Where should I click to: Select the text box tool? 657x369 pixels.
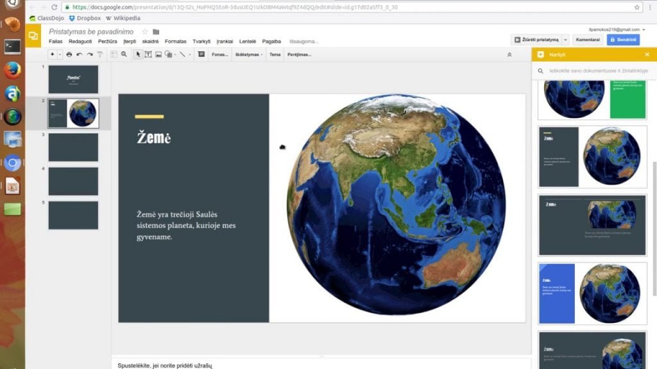pos(148,54)
